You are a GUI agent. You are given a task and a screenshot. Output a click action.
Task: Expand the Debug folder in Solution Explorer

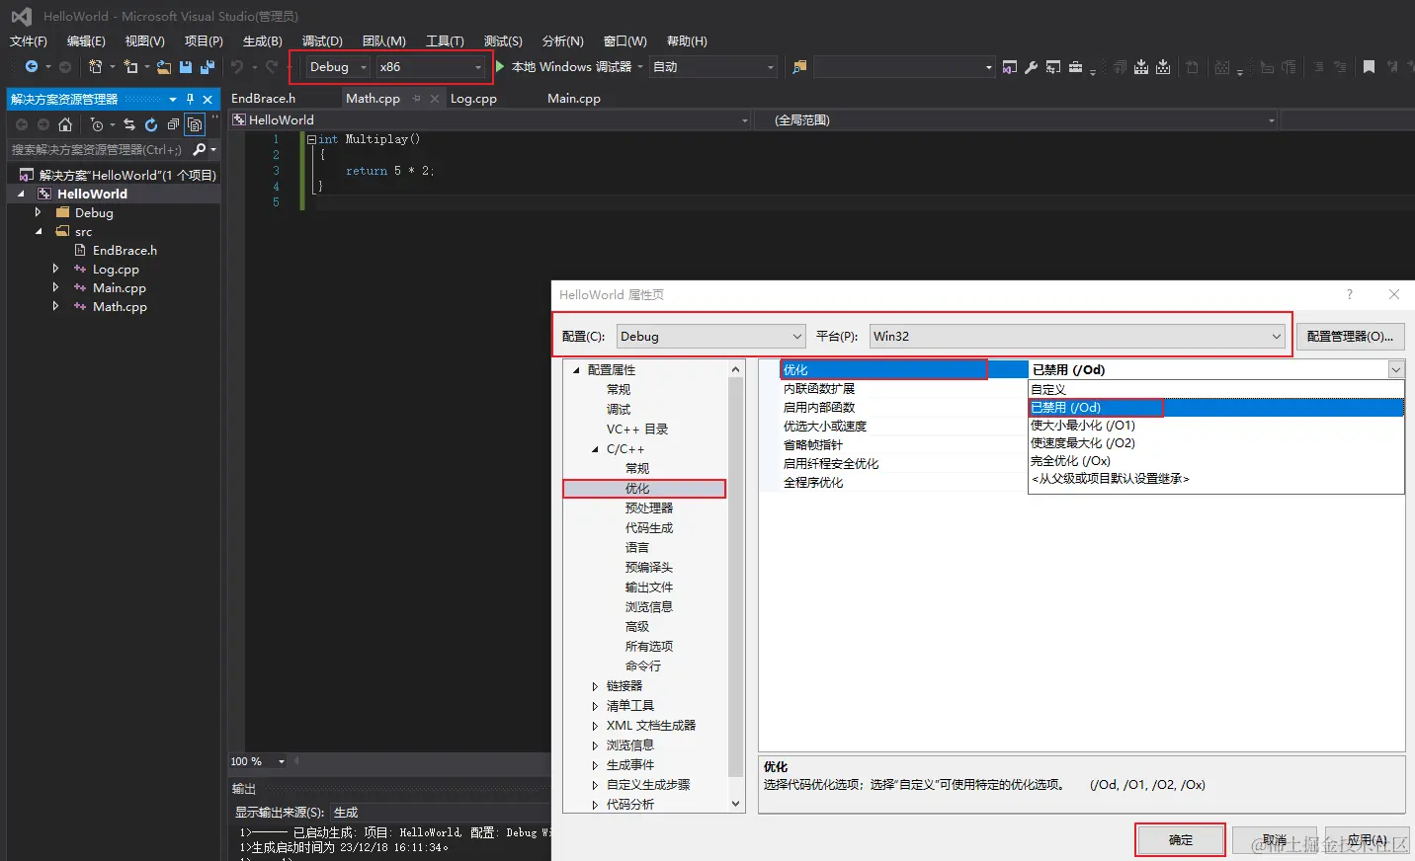(x=38, y=212)
